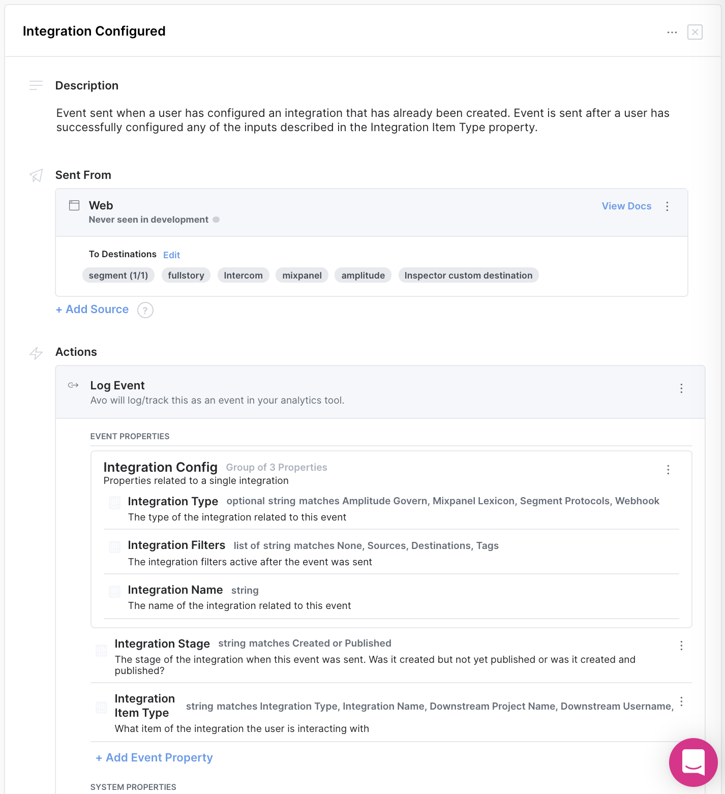Click the Add Source button
The image size is (725, 794).
[x=92, y=310]
